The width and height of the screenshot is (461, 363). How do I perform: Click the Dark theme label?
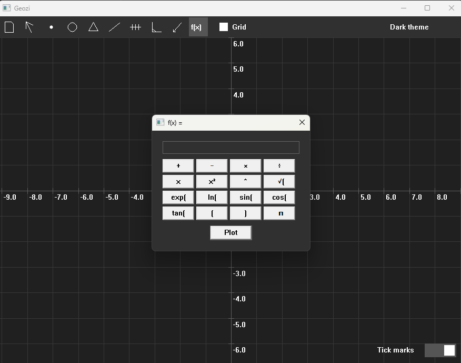click(409, 27)
